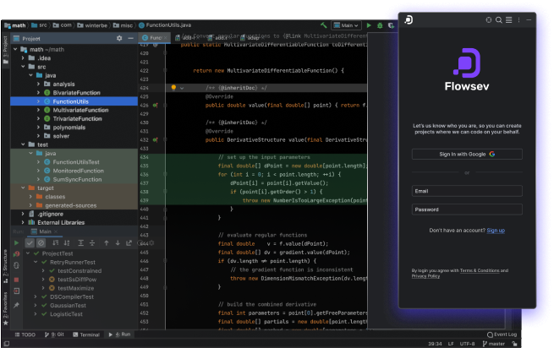Viewport: 554px width, 348px height.
Task: Collapse the RetryRunnerTest node
Action: (x=36, y=262)
